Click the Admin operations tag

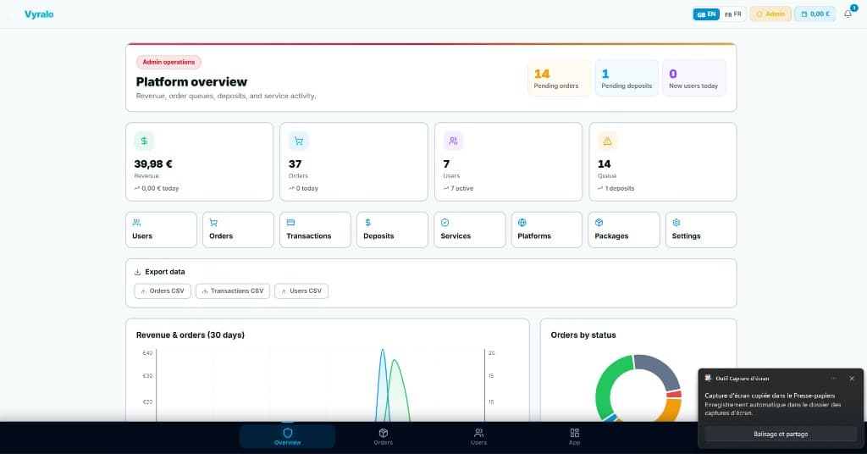point(168,62)
